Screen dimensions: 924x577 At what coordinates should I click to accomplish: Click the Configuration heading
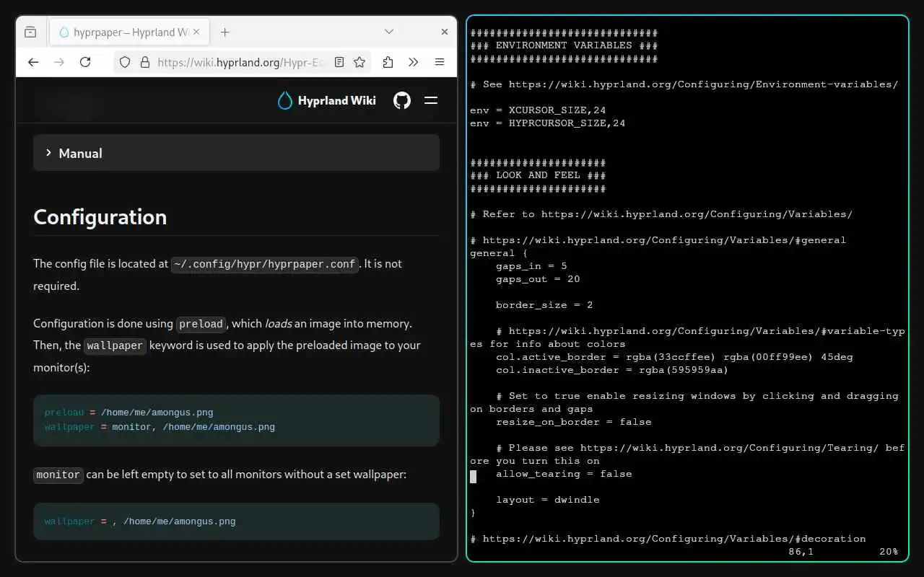[x=100, y=217]
